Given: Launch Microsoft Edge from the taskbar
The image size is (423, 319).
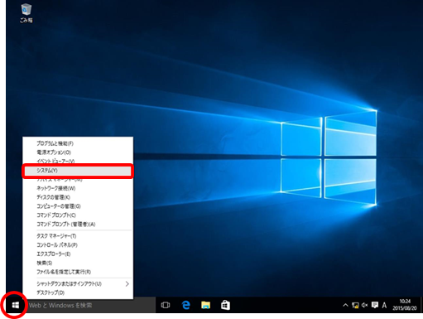Looking at the screenshot, I should point(185,305).
